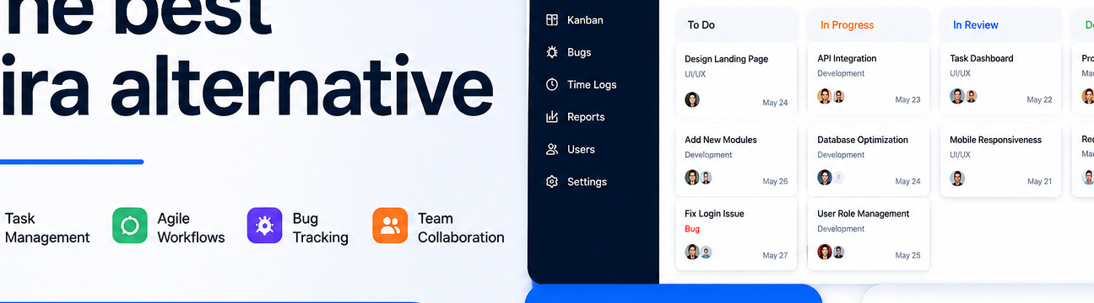Open the User Role Management task card

869,234
